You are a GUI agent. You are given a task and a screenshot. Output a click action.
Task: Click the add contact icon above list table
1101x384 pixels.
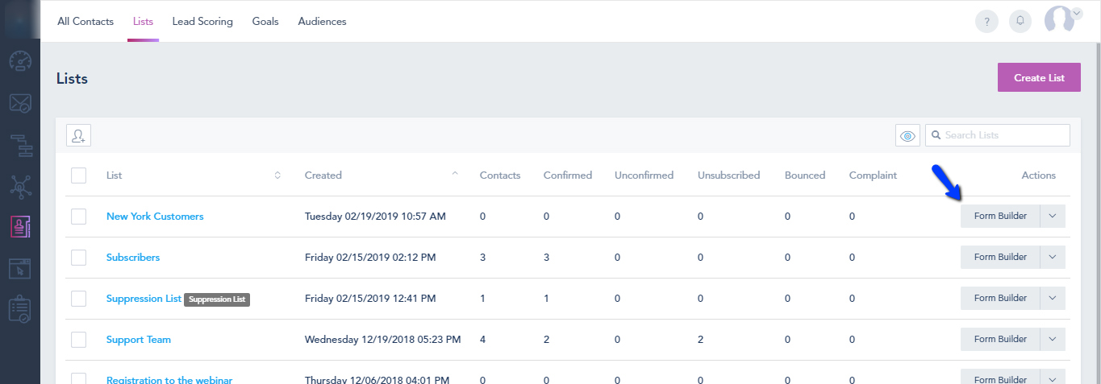tap(78, 135)
